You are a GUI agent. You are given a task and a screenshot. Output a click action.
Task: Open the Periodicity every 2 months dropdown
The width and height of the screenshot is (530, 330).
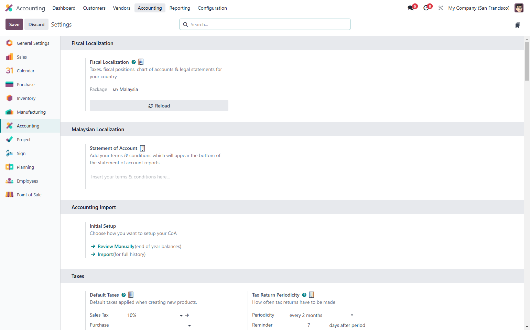(x=321, y=315)
